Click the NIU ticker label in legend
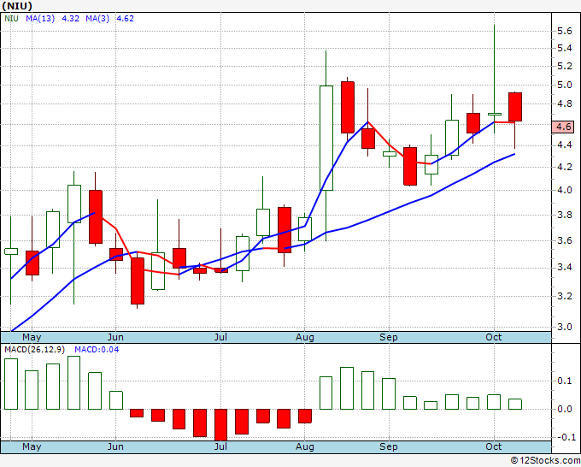 (x=11, y=19)
